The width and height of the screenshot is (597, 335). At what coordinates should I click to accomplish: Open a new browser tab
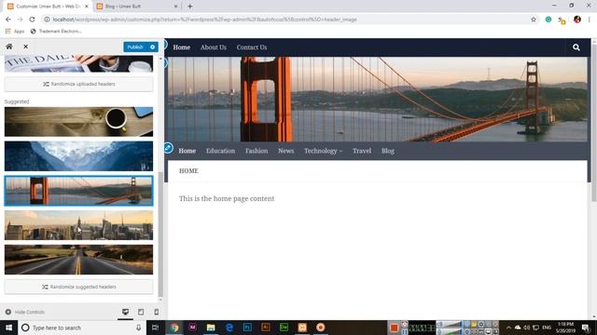(190, 7)
